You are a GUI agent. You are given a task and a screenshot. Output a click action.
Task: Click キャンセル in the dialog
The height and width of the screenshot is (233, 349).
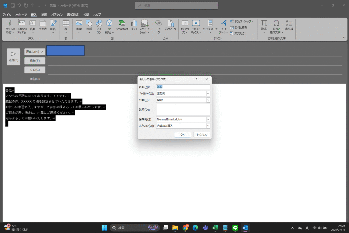201,135
